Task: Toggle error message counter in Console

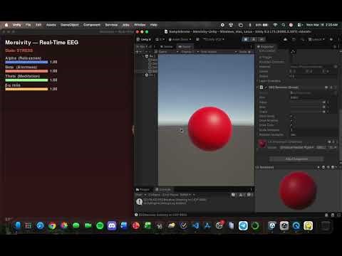Action: click(249, 195)
